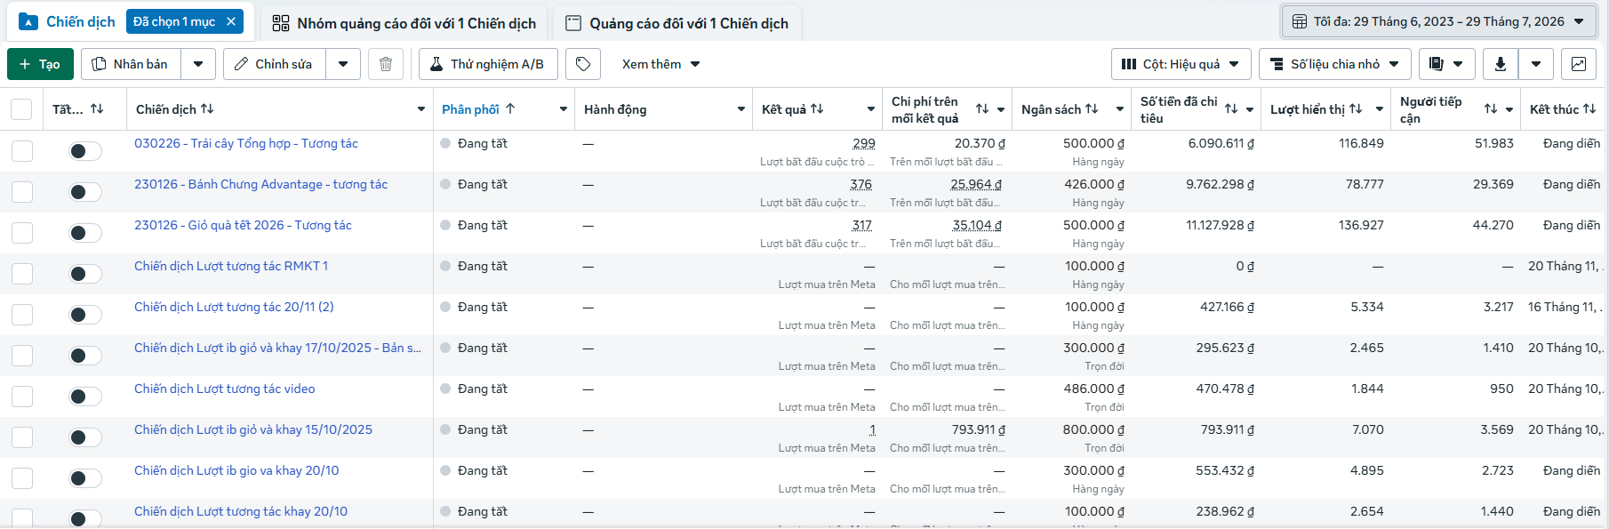Switch to 'Nhóm quảng cáo đối với 1 Chiến dịch' tab

tap(404, 23)
